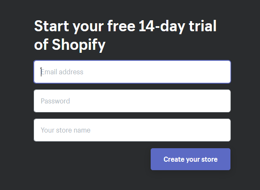Click the Email address input field
Image resolution: width=260 pixels, height=190 pixels.
point(132,72)
